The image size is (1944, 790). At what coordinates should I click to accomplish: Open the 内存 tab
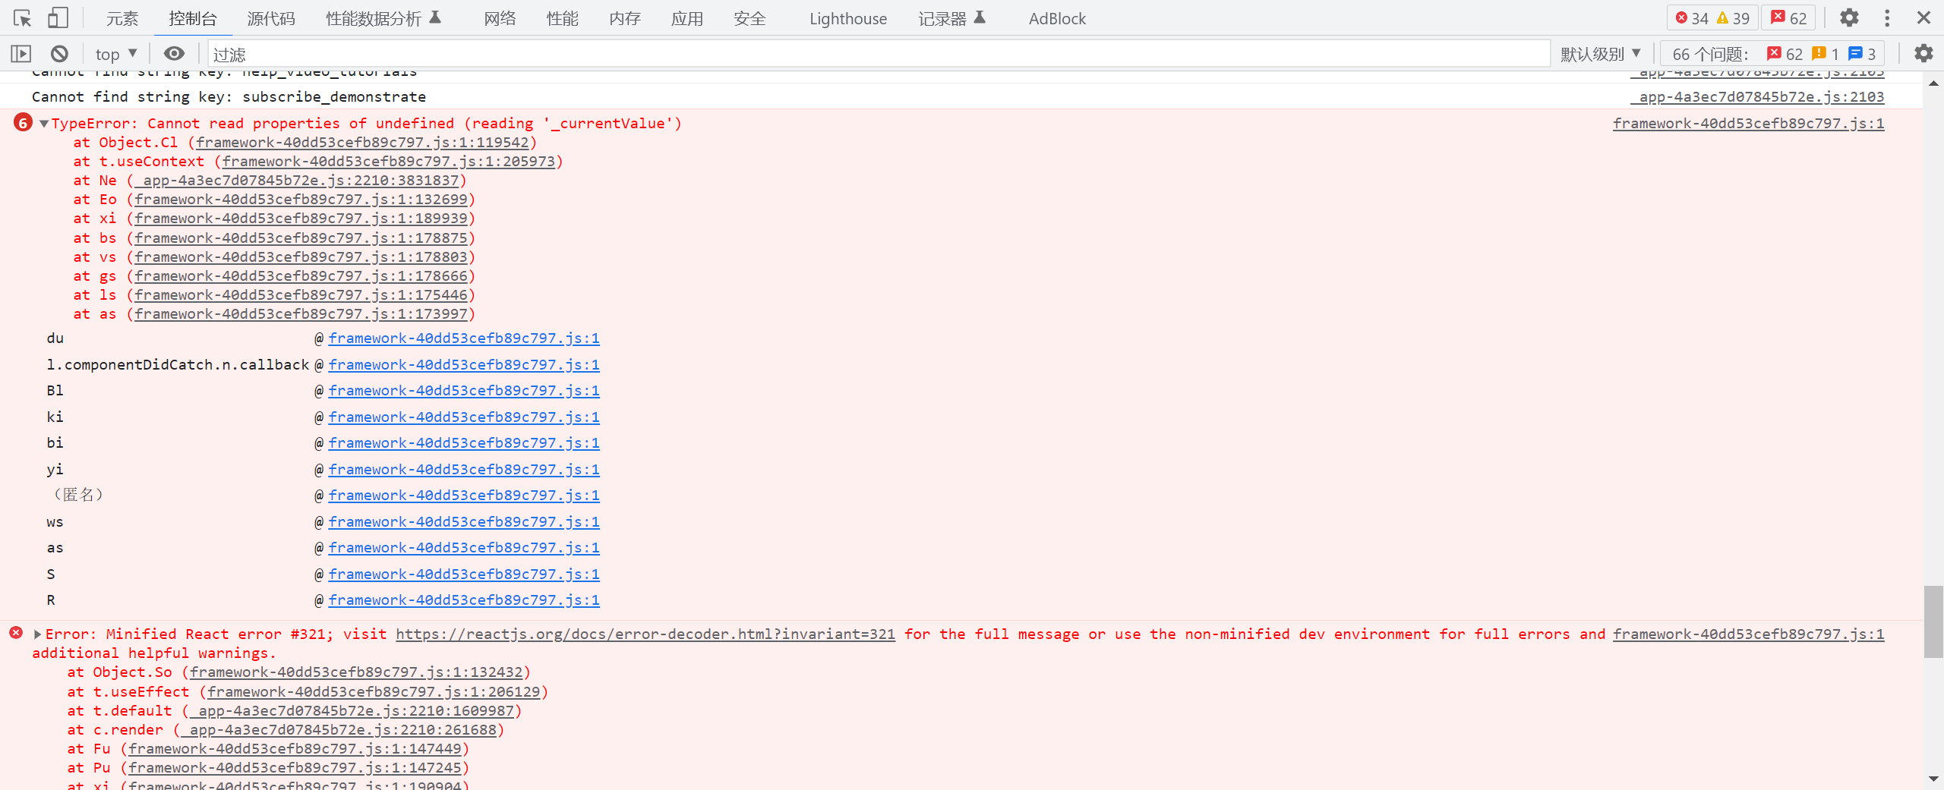click(625, 18)
